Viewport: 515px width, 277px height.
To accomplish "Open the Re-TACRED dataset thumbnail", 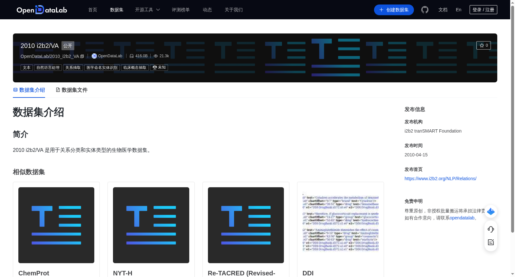I will (246, 225).
